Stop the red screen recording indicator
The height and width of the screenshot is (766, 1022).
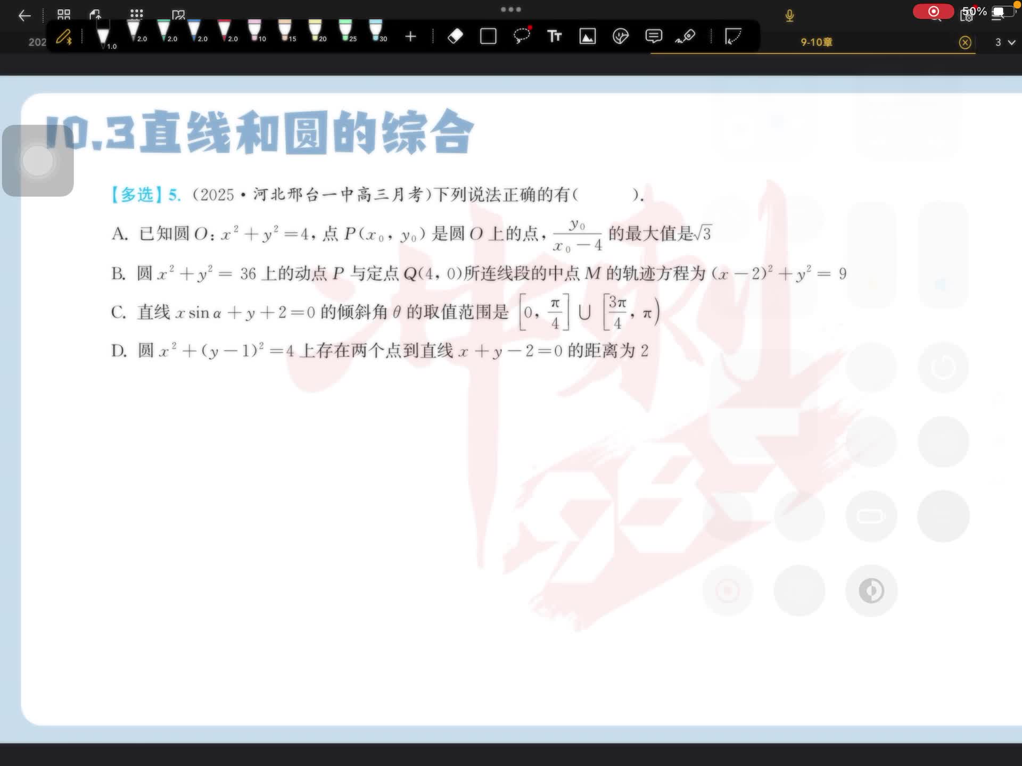(933, 12)
